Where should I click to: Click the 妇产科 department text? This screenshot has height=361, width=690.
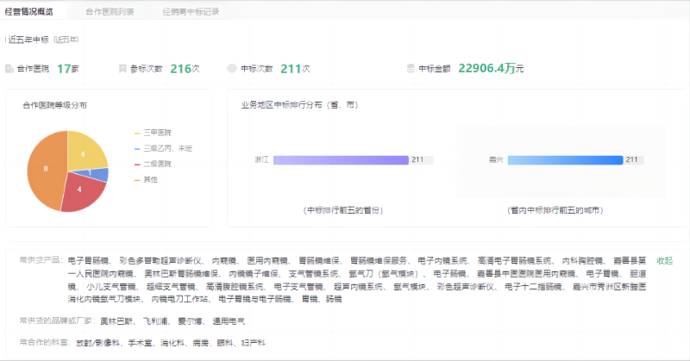tap(253, 343)
